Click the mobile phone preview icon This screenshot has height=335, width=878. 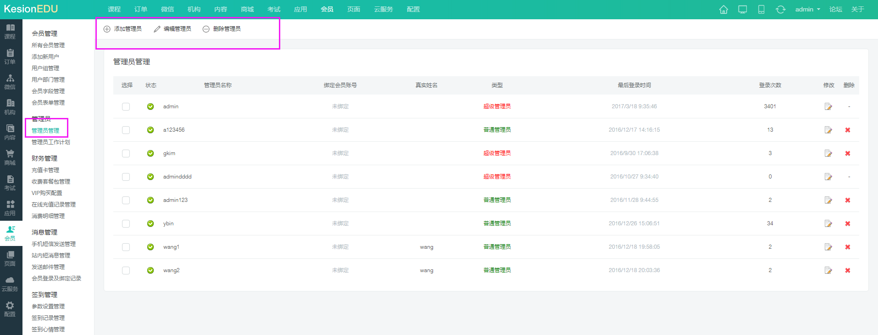[x=761, y=10]
